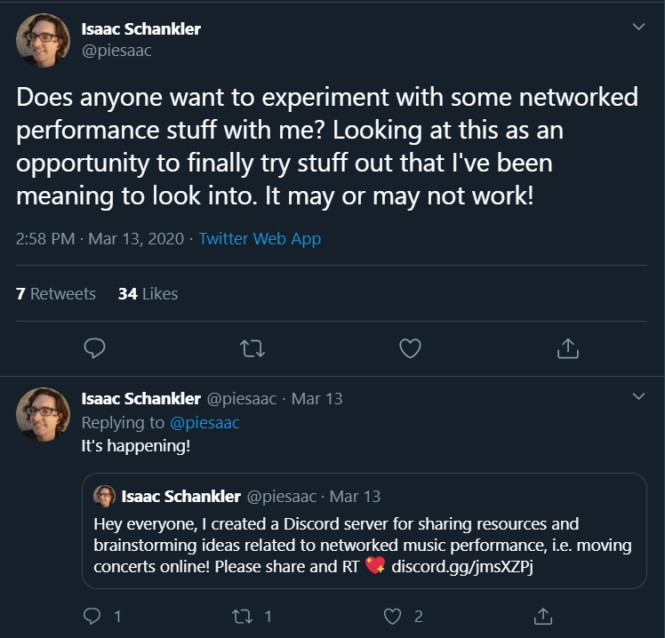
Task: Expand the reply tweet's options chevron
Action: tap(637, 395)
